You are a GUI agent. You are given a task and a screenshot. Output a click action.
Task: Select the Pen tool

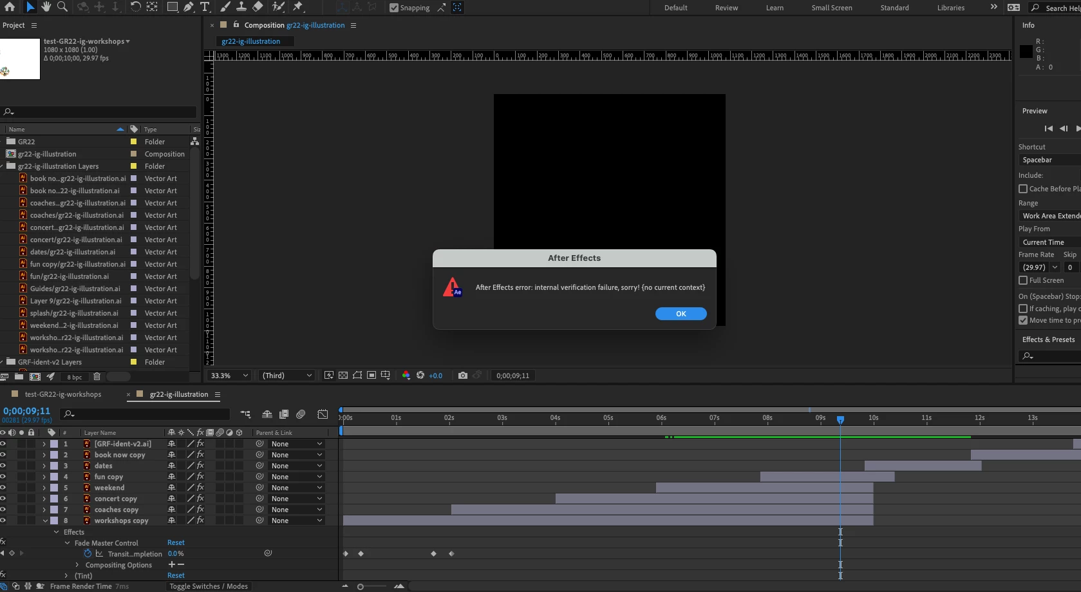[189, 7]
